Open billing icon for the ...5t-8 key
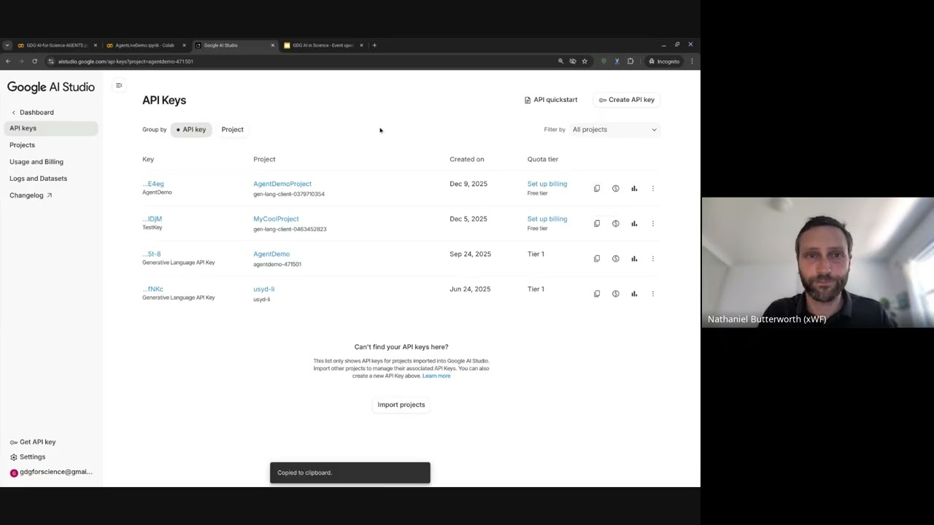 616,259
